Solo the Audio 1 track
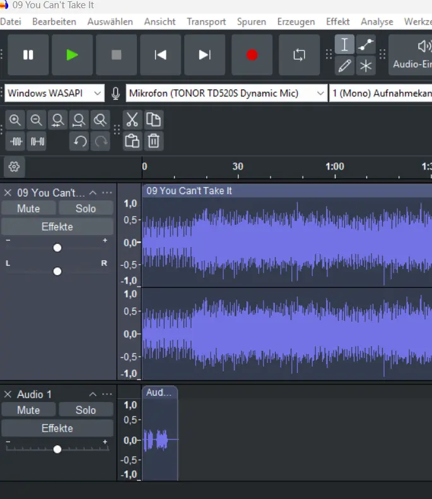432x499 pixels. click(86, 410)
